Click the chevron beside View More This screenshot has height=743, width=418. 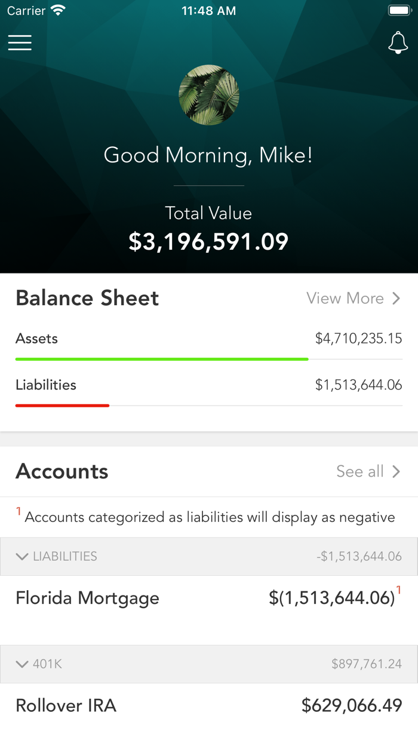(x=398, y=298)
